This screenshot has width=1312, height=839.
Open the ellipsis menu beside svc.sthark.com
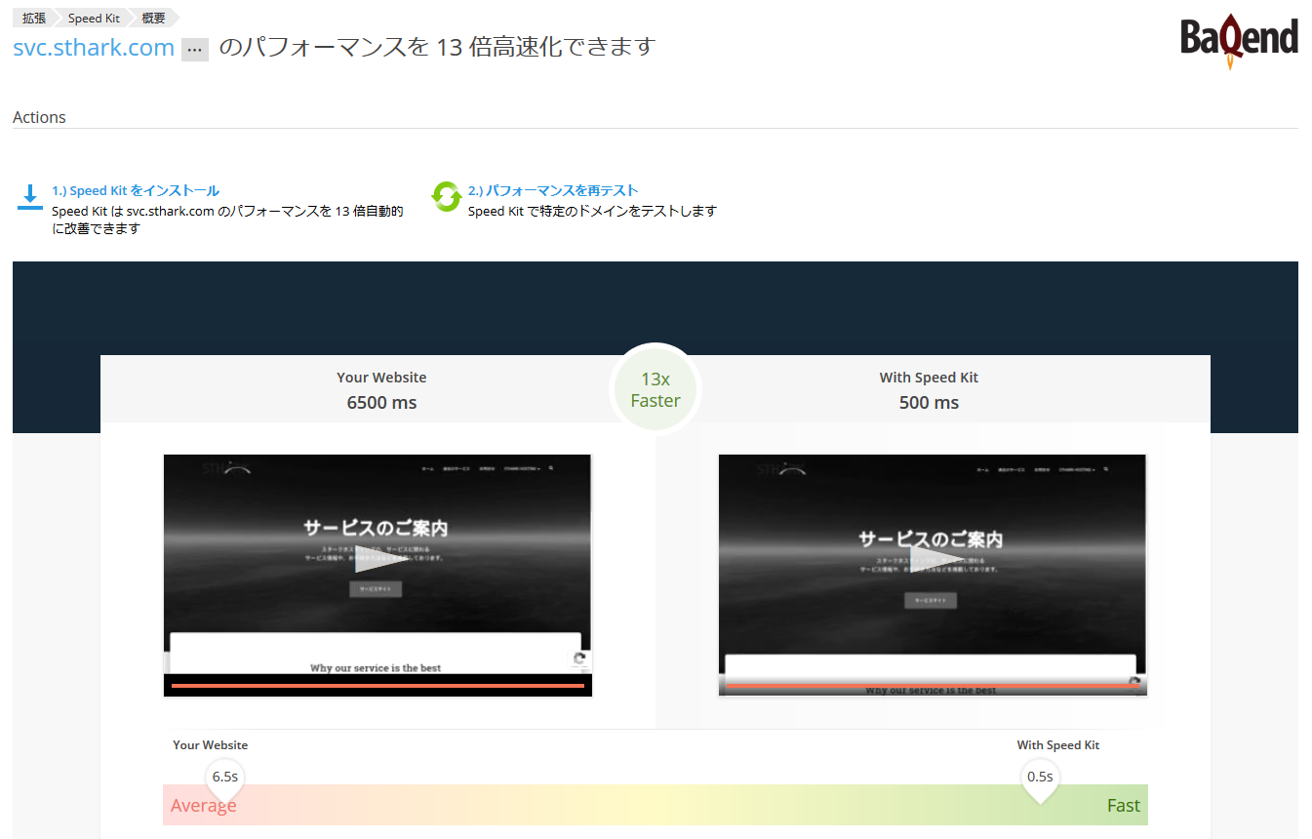(194, 50)
